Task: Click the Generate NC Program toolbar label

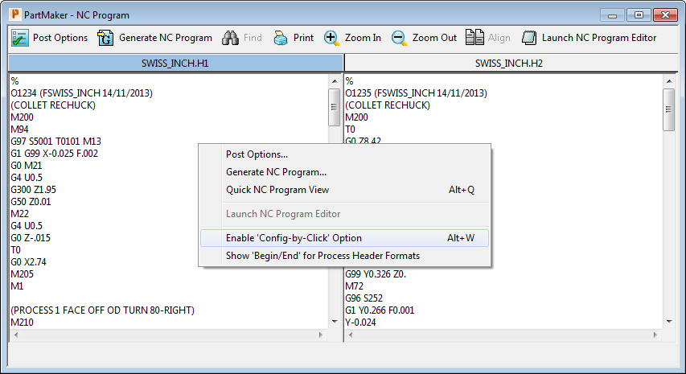Action: pyautogui.click(x=166, y=38)
